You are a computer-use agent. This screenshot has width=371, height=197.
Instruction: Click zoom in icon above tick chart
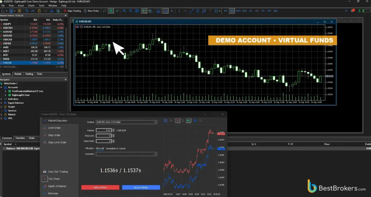point(195,121)
